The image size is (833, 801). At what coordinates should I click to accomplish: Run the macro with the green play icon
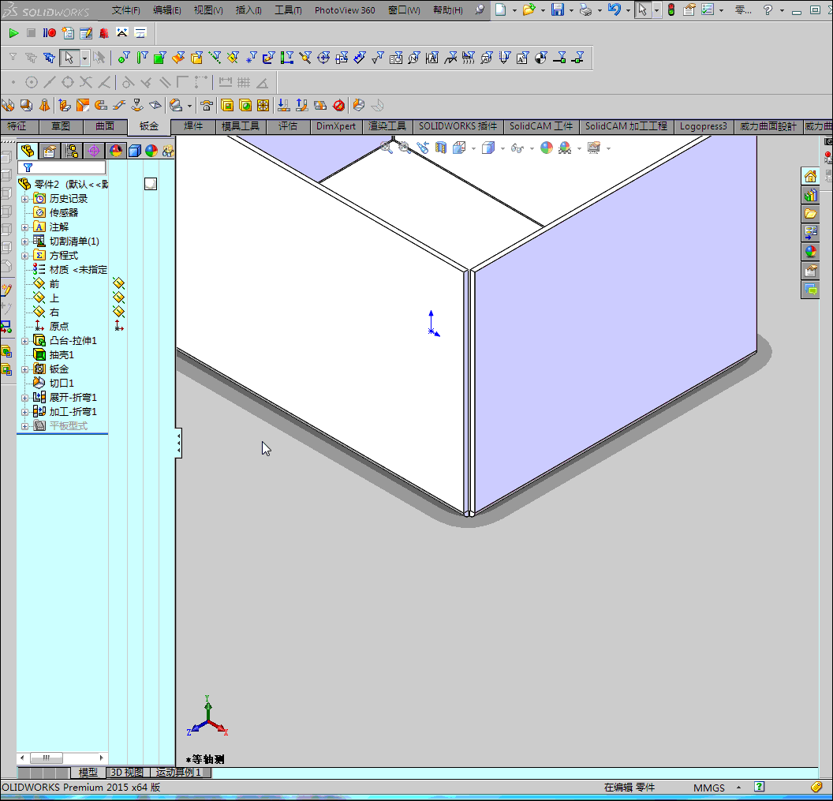13,33
